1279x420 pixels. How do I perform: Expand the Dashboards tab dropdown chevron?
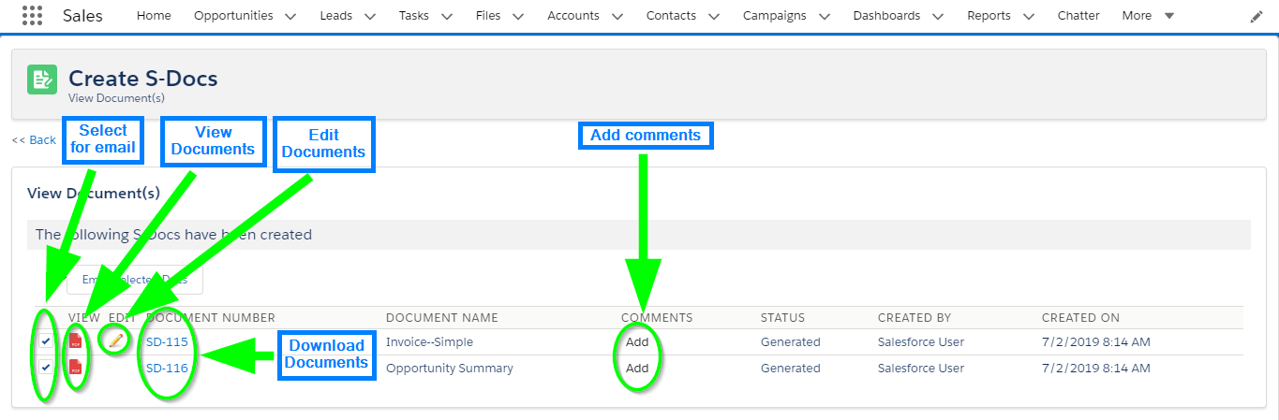[x=936, y=16]
